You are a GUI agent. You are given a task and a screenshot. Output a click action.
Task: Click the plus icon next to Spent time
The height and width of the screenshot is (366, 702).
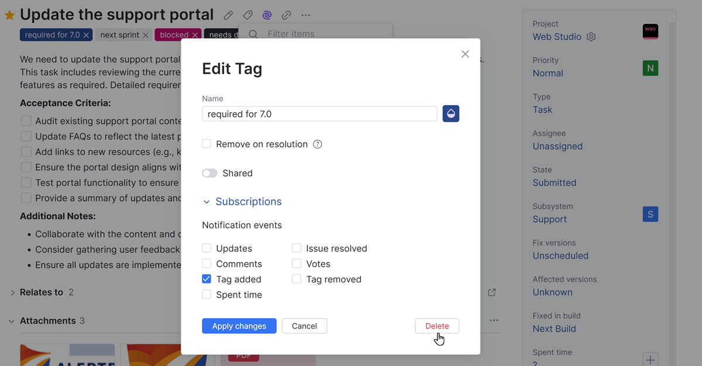pyautogui.click(x=650, y=360)
